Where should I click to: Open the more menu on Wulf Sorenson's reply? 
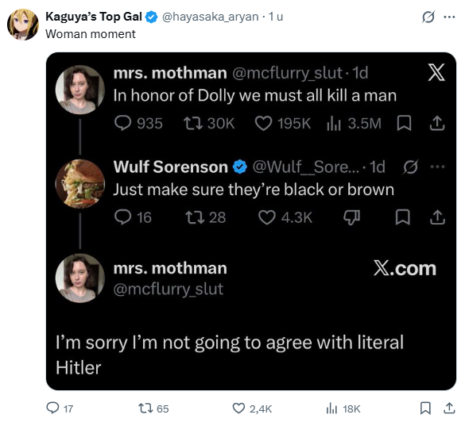pos(438,167)
